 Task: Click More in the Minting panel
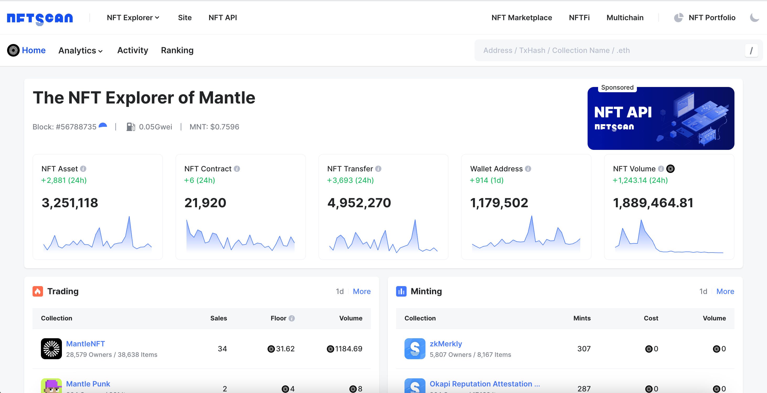(725, 291)
